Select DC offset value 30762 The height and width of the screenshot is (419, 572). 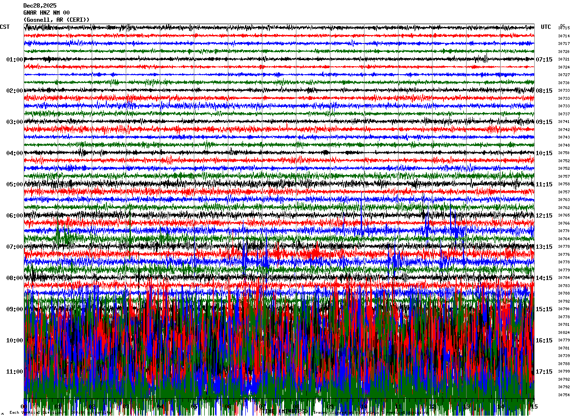[564, 208]
